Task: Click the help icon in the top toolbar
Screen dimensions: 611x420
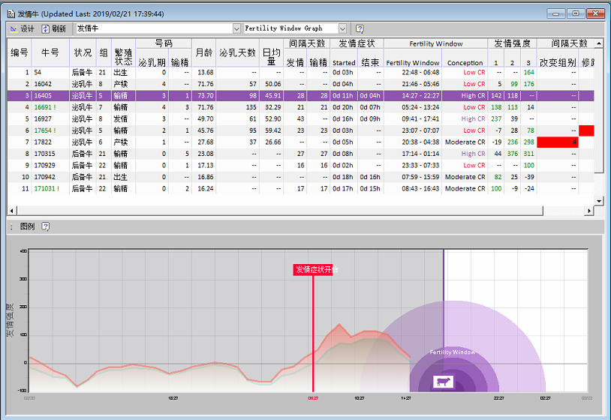Action: [360, 28]
